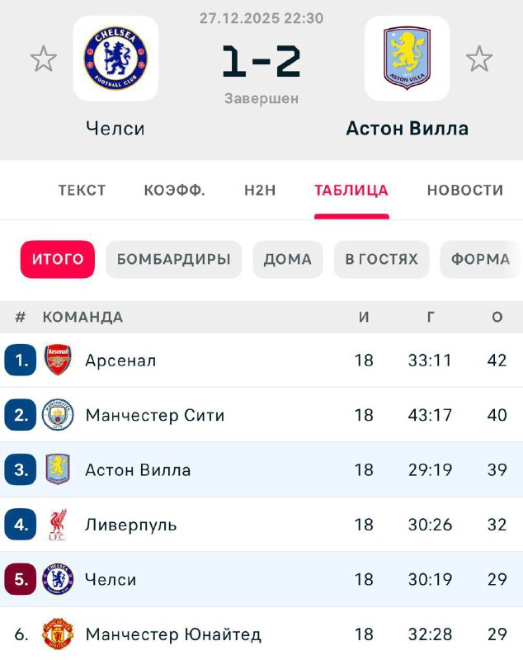Switch to the КОЭФФ. tab
The image size is (523, 660).
point(174,190)
